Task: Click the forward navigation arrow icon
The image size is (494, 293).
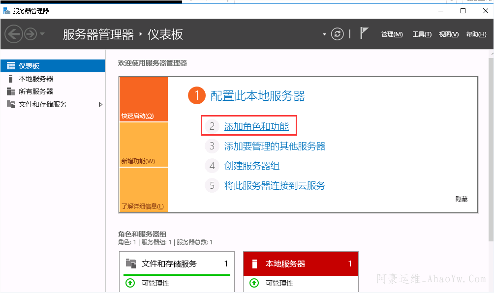Action: pos(31,34)
